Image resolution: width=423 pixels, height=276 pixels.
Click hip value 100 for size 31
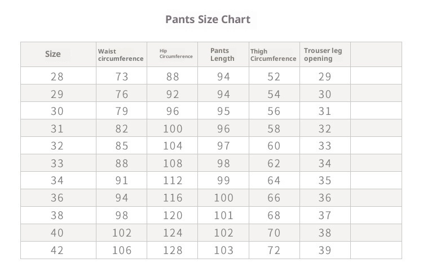click(x=173, y=128)
